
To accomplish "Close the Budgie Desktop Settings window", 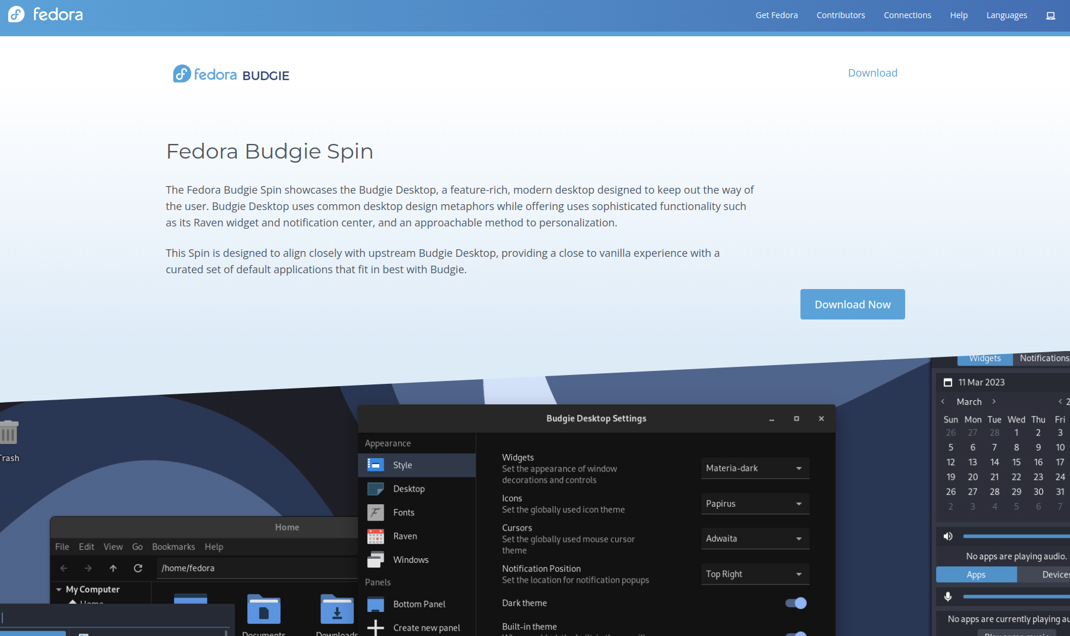I will point(821,419).
